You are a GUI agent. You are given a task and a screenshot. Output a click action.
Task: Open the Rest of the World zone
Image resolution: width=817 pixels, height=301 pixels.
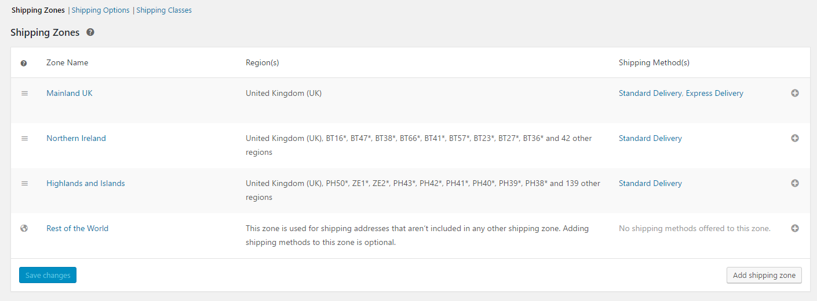pyautogui.click(x=77, y=228)
